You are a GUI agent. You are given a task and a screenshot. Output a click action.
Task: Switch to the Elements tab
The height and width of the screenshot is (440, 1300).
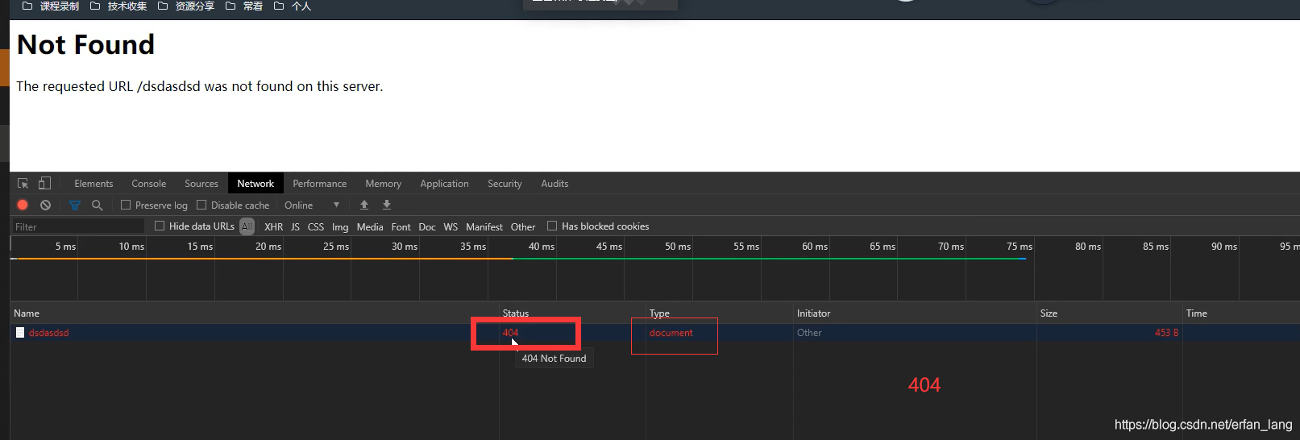(x=93, y=184)
